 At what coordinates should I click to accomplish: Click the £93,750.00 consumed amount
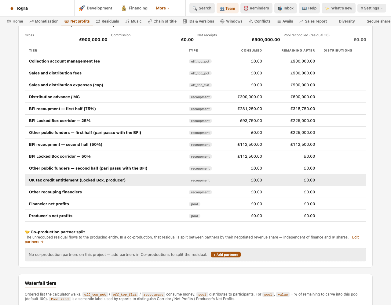click(251, 121)
